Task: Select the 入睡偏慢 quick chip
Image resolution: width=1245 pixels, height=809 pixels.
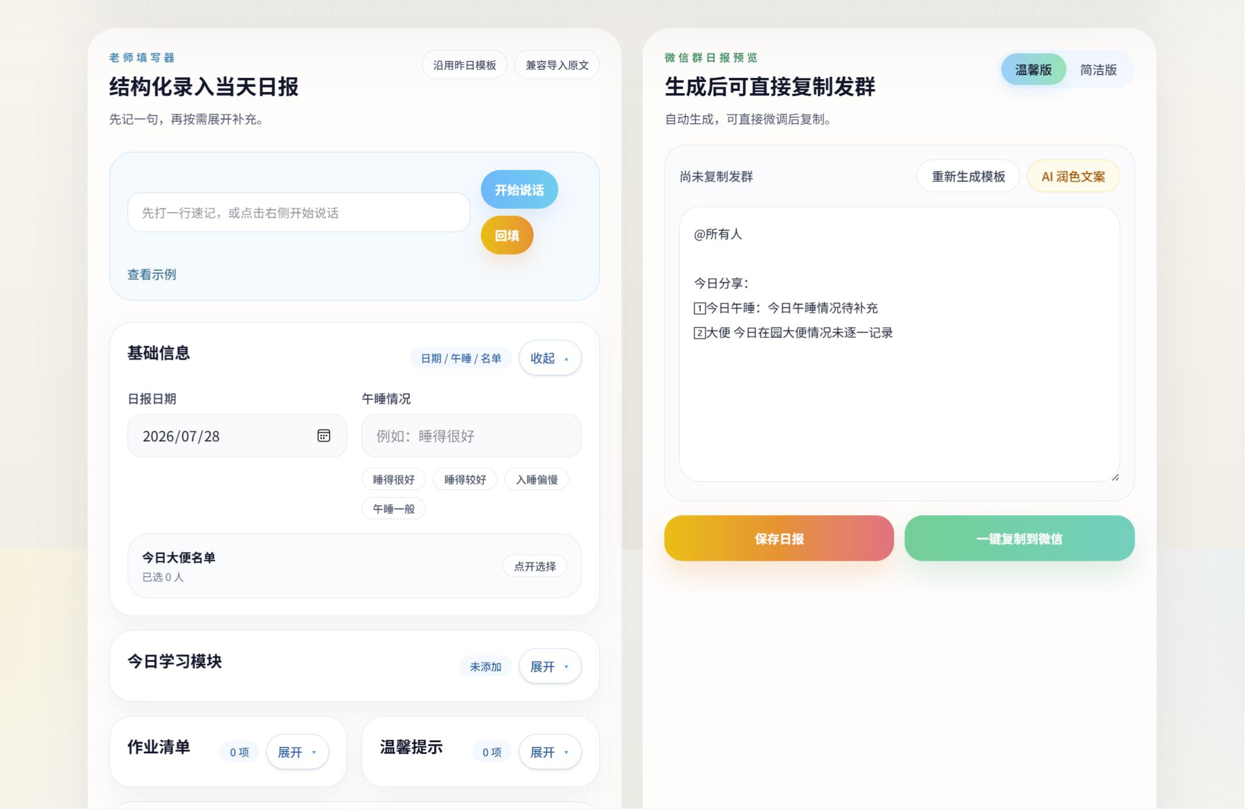Action: (x=537, y=479)
